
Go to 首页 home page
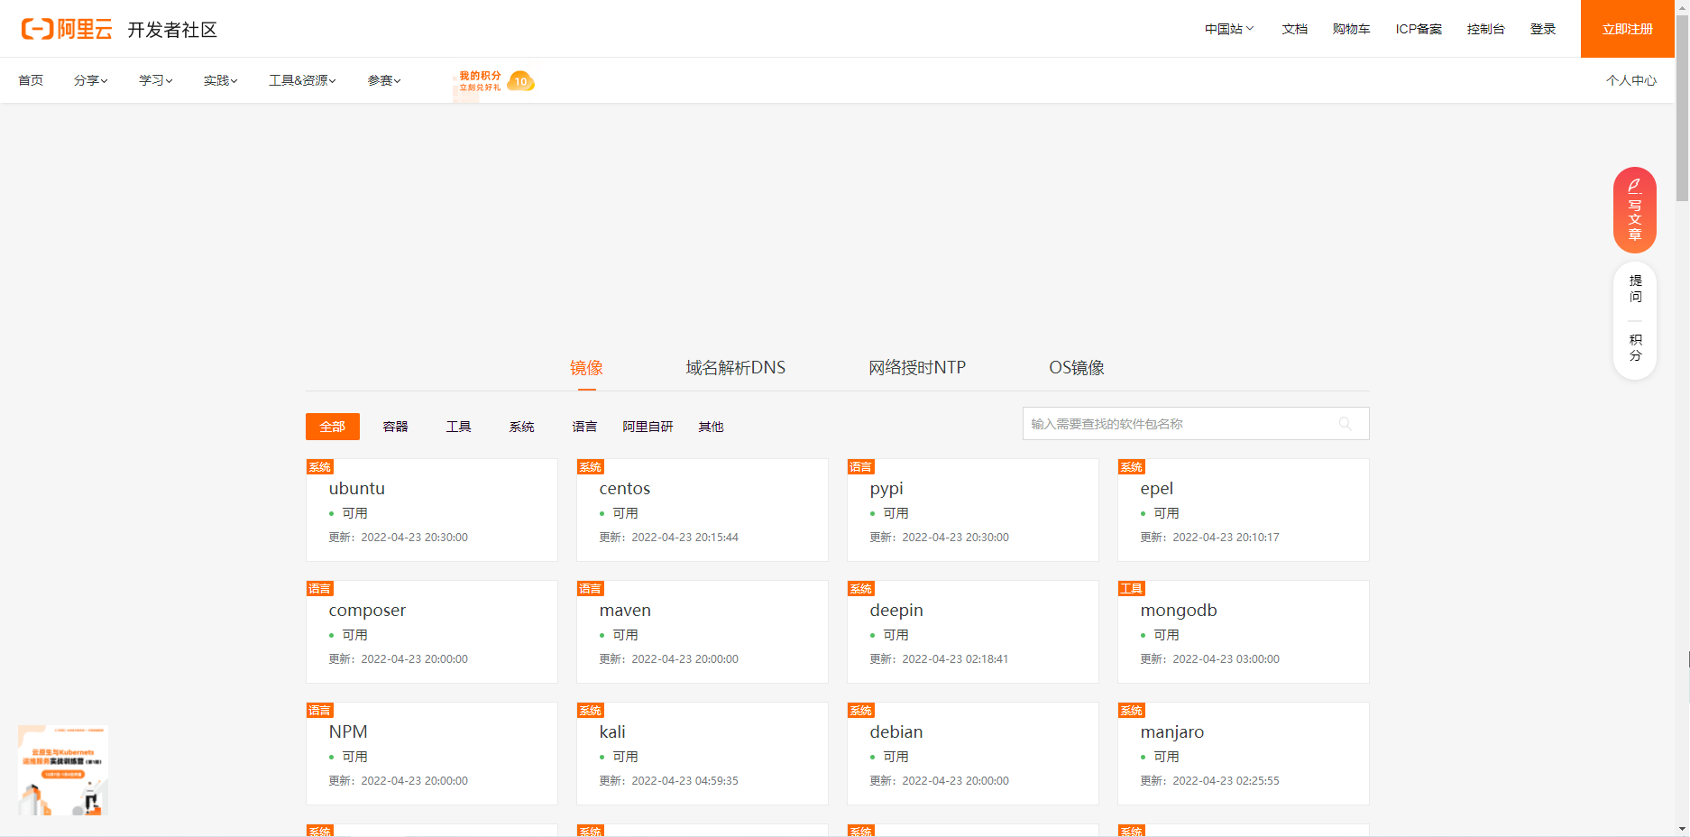(31, 80)
